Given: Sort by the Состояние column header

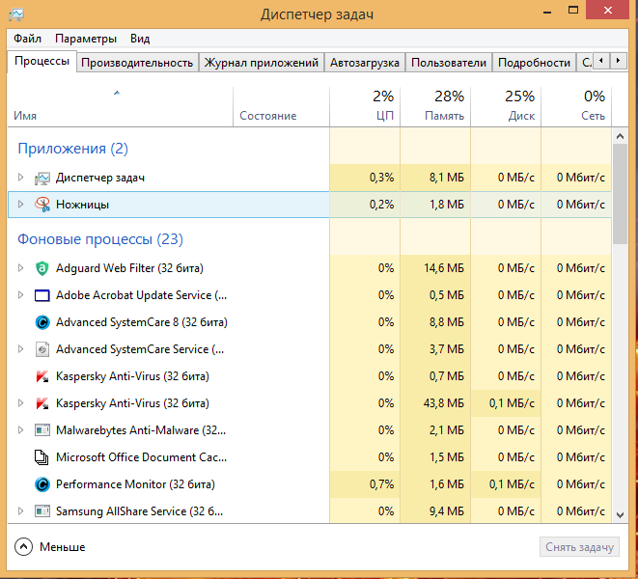Looking at the screenshot, I should (x=281, y=107).
